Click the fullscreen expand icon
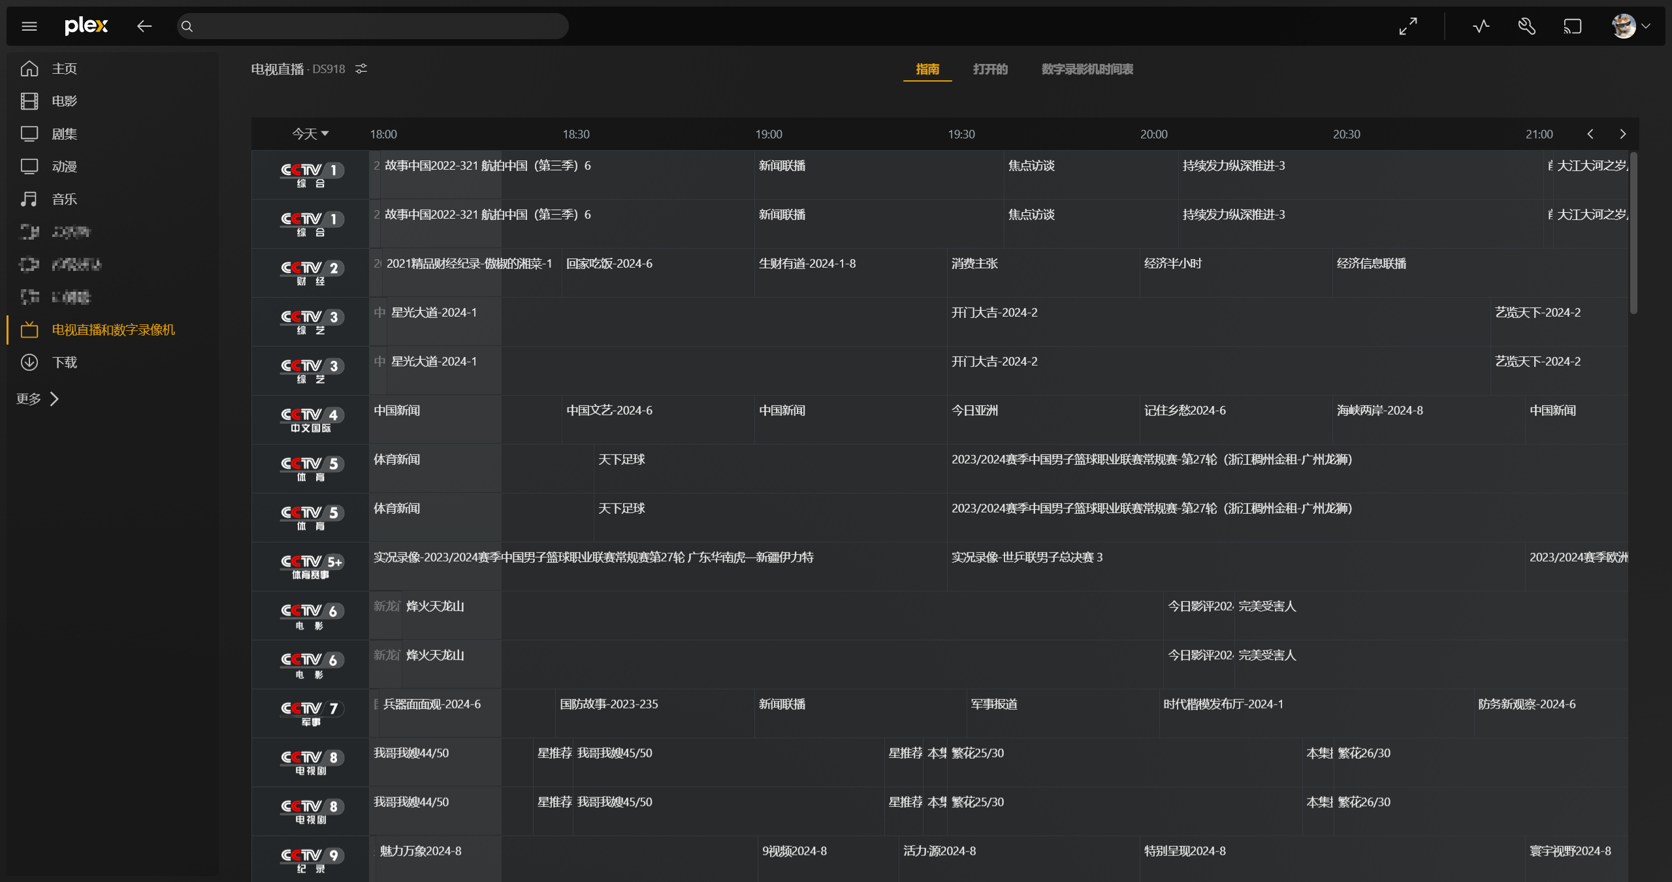The height and width of the screenshot is (882, 1672). [1408, 26]
